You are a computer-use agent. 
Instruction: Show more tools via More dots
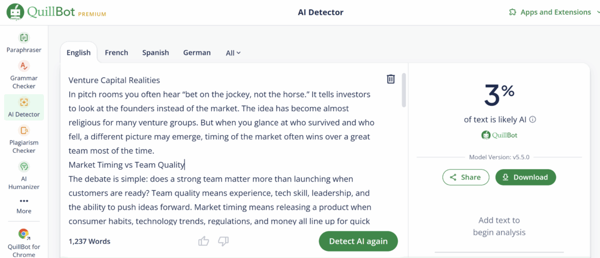(23, 205)
